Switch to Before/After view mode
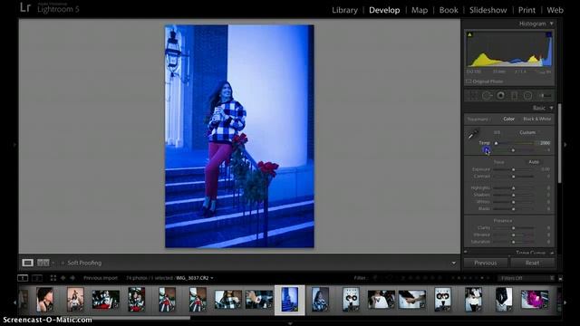580x326 pixels. [x=43, y=263]
